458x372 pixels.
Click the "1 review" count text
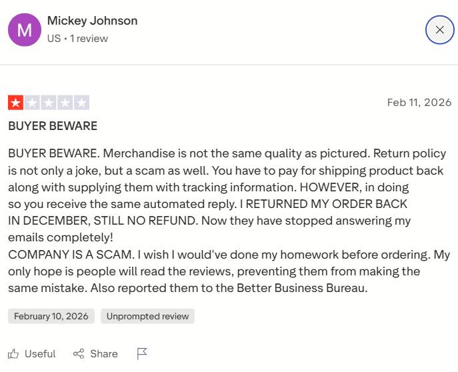(89, 39)
